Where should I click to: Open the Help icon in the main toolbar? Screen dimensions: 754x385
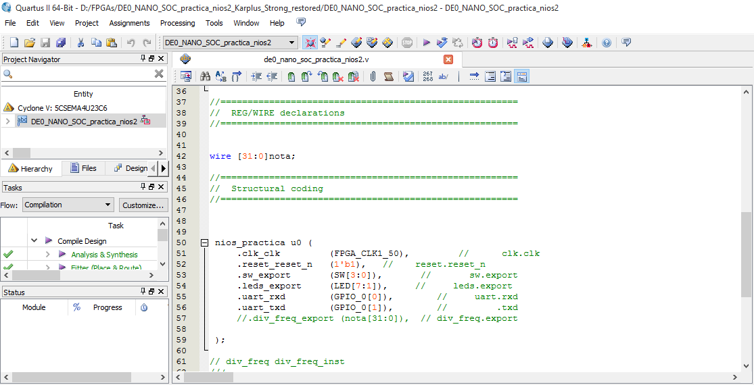click(607, 43)
